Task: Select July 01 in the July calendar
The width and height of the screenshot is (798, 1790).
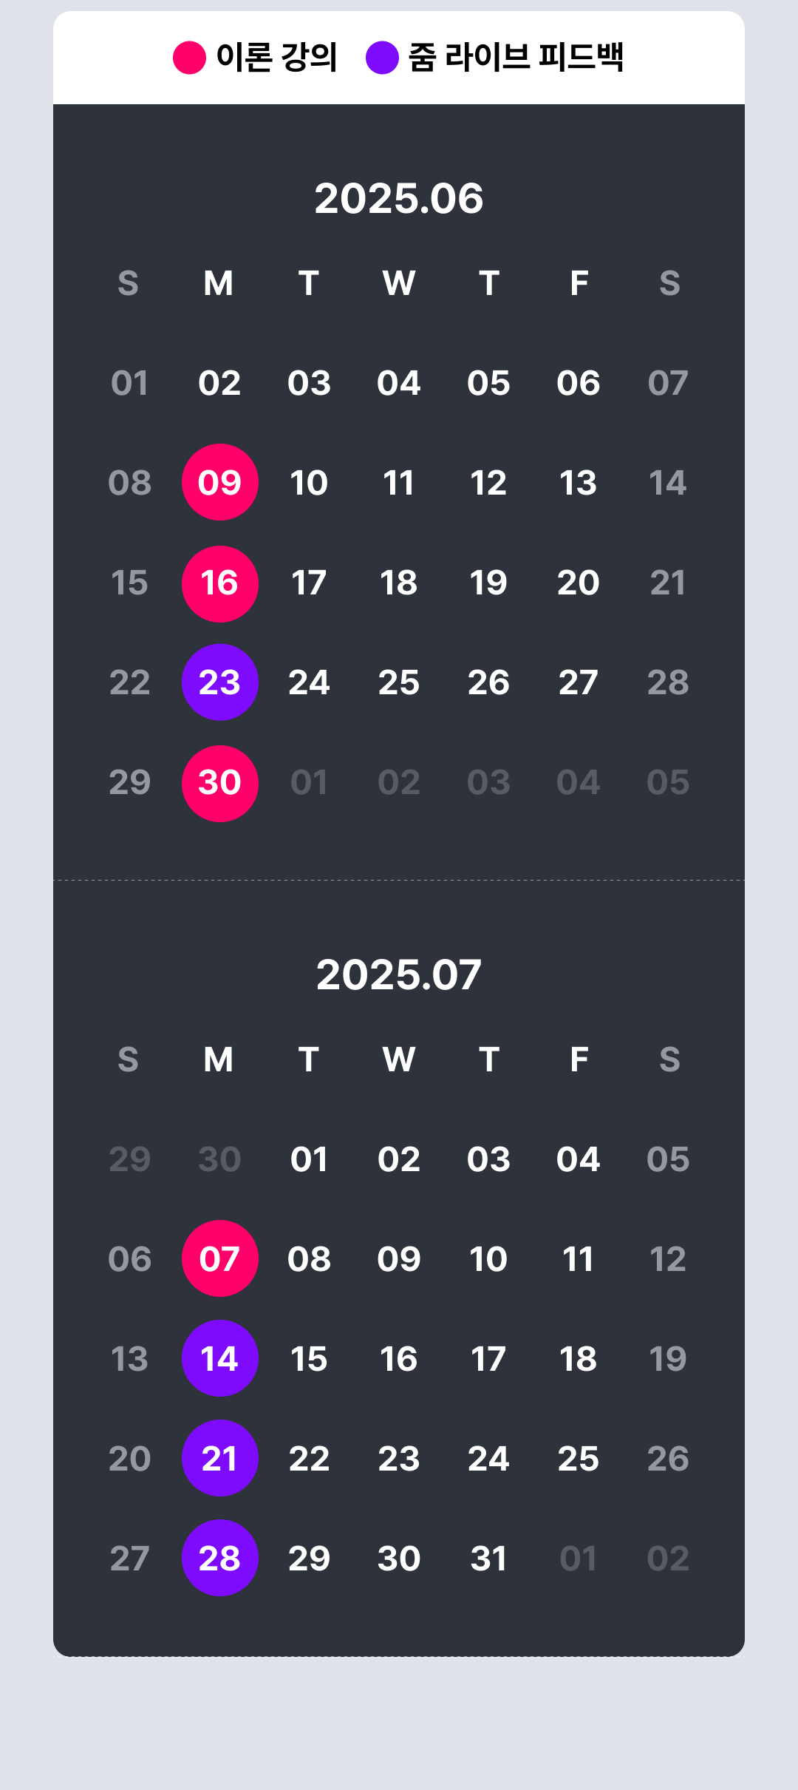Action: coord(309,1159)
